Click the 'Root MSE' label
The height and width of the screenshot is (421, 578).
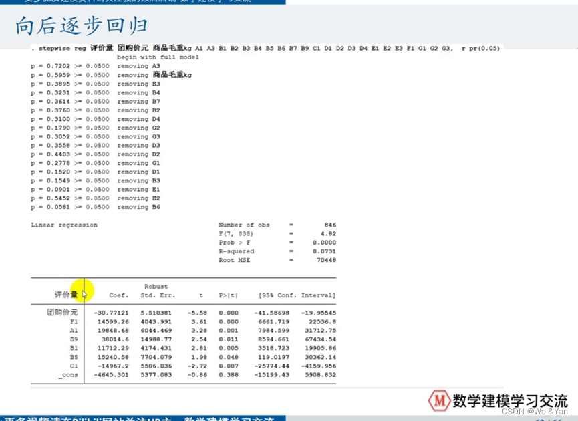235,260
